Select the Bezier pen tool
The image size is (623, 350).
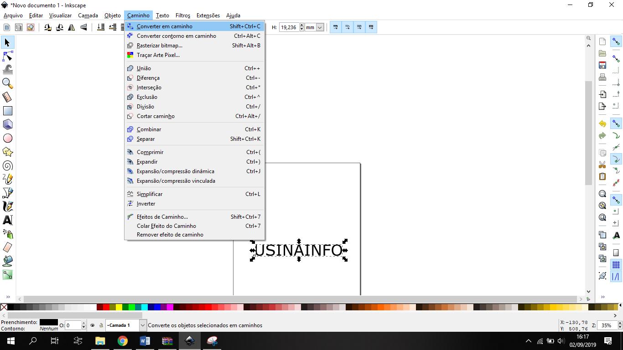point(7,193)
